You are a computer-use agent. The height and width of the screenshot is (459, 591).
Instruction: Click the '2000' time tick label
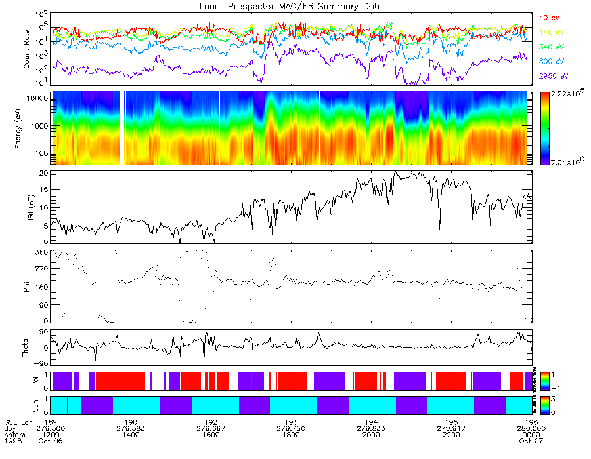point(371,435)
